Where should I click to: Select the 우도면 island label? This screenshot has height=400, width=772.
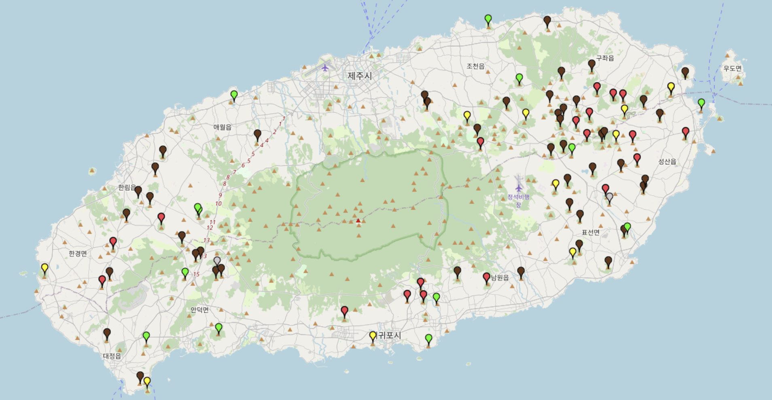click(x=732, y=69)
